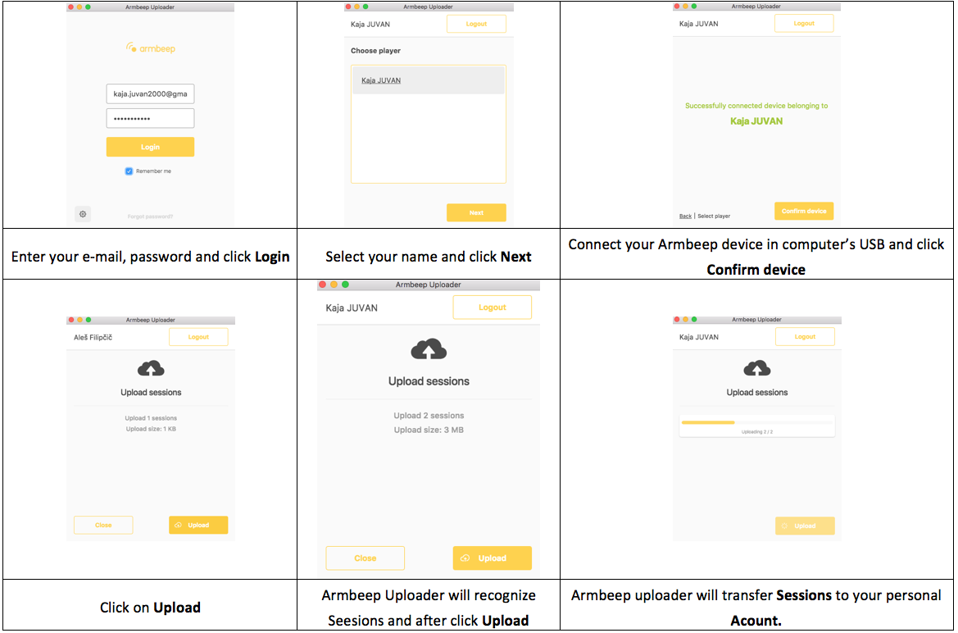
Task: Click Upload in the Upload 2 sessions window
Action: (492, 558)
